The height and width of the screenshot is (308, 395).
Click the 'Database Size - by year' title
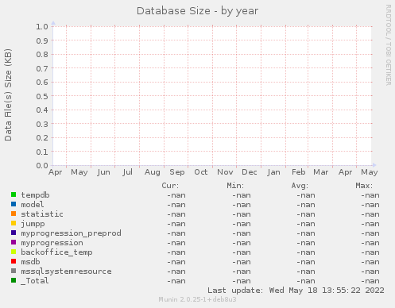point(197,11)
